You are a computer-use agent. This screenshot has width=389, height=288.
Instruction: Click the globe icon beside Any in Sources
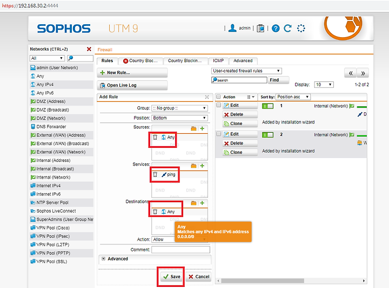point(164,137)
